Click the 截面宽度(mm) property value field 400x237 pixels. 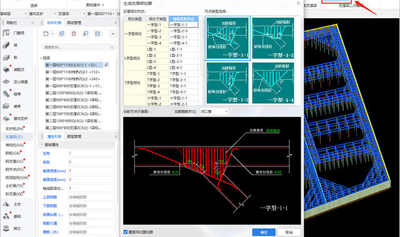coord(91,171)
